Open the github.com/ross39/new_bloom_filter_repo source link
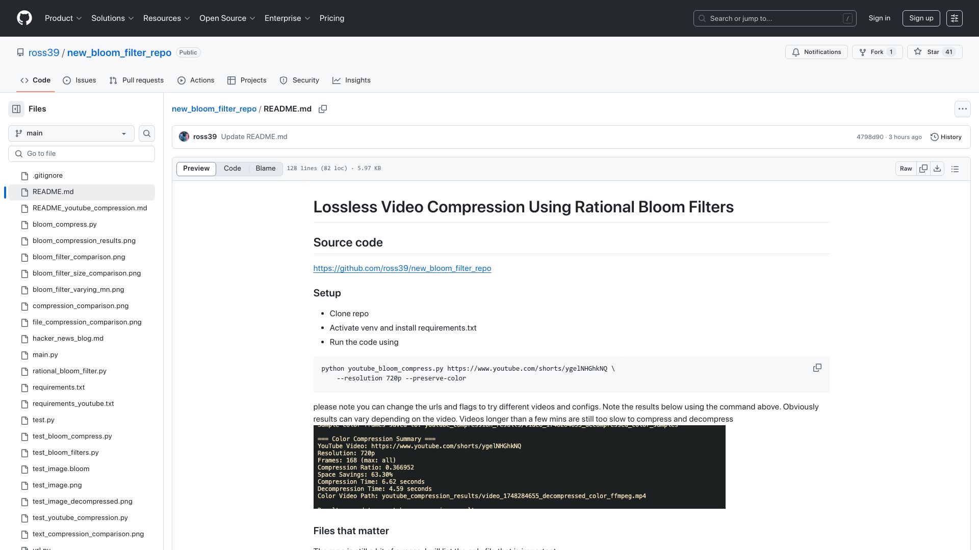 [x=402, y=268]
